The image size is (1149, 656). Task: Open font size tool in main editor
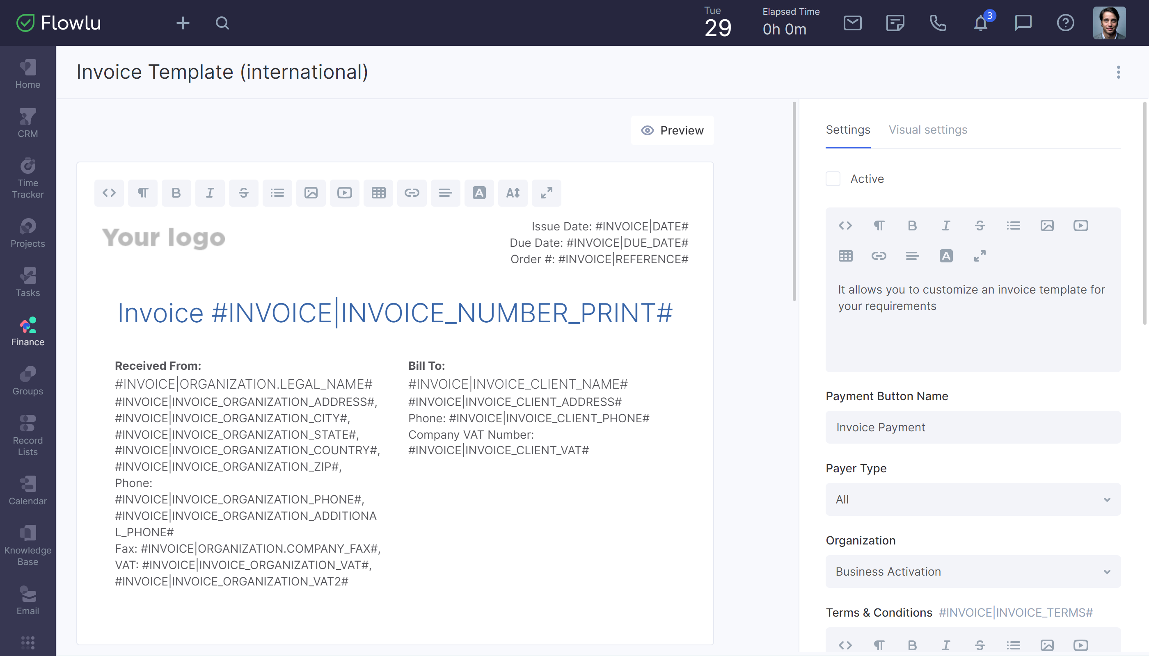tap(513, 193)
